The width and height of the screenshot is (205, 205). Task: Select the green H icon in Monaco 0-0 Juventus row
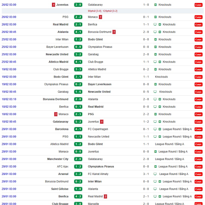pyautogui.click(x=156, y=152)
